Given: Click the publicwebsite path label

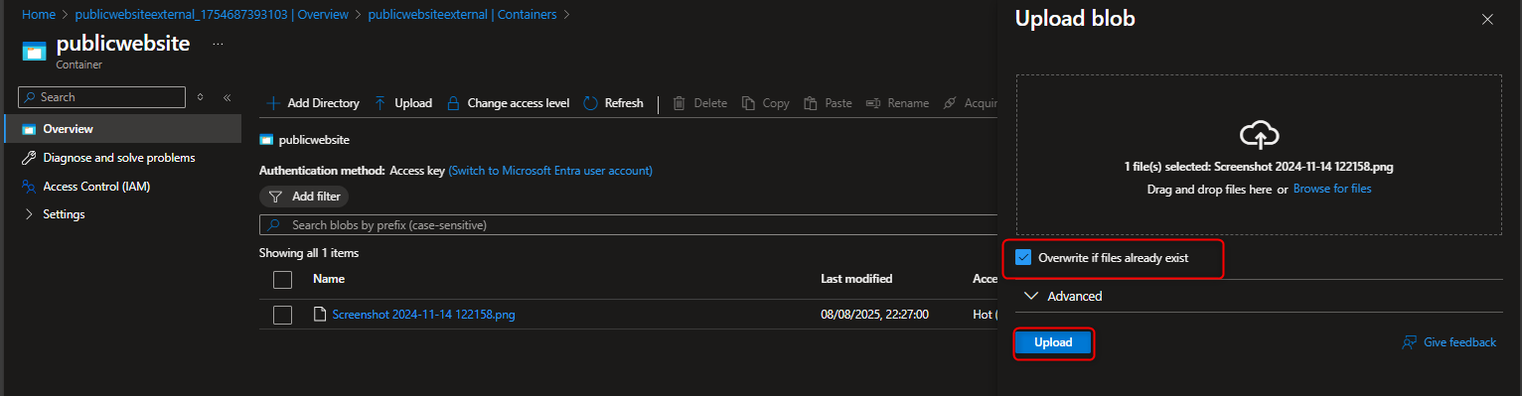Looking at the screenshot, I should point(314,140).
